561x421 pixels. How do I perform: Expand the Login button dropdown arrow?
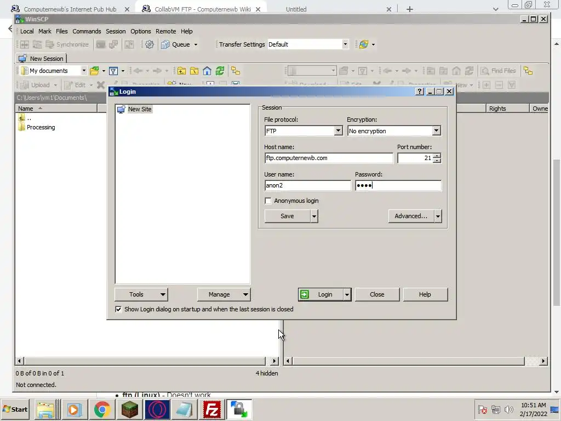(347, 294)
